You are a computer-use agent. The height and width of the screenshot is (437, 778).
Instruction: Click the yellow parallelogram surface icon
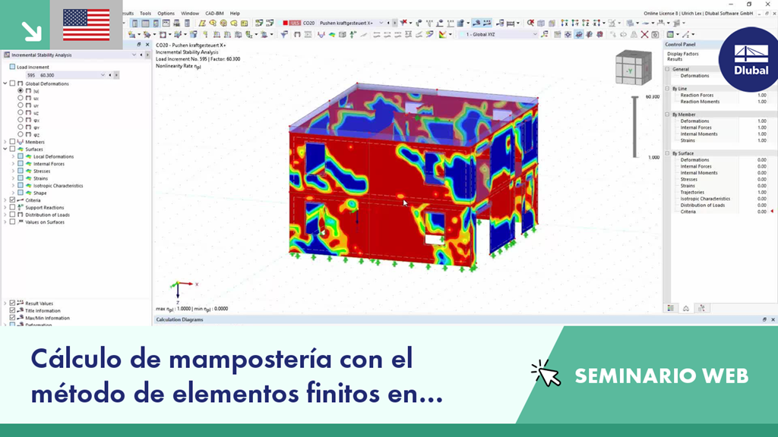(202, 23)
